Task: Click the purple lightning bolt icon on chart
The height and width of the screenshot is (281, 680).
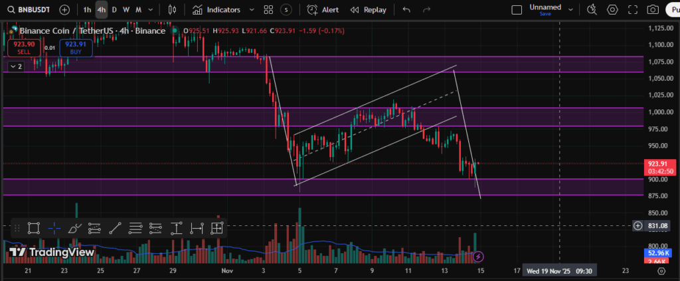Action: [479, 256]
